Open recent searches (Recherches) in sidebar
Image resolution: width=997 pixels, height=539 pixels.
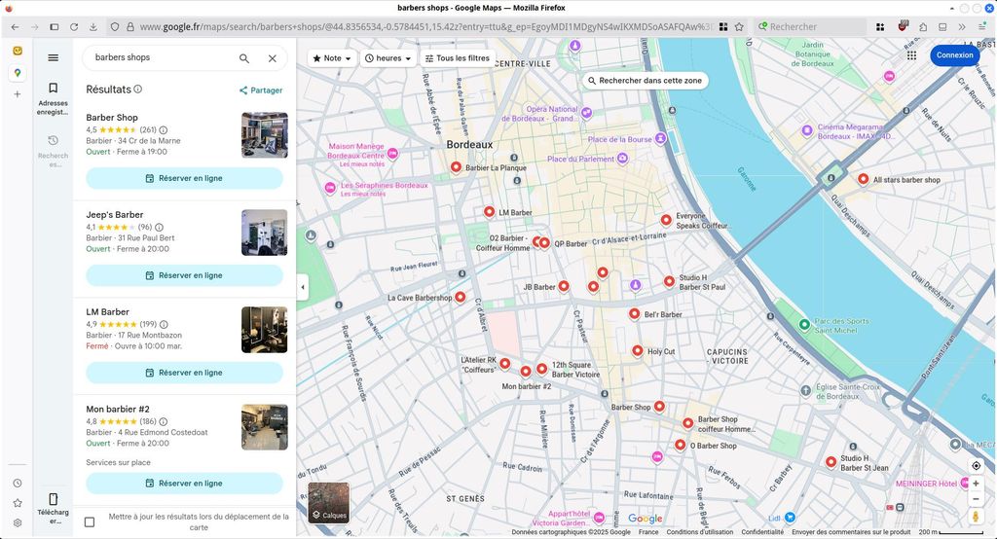tap(53, 151)
